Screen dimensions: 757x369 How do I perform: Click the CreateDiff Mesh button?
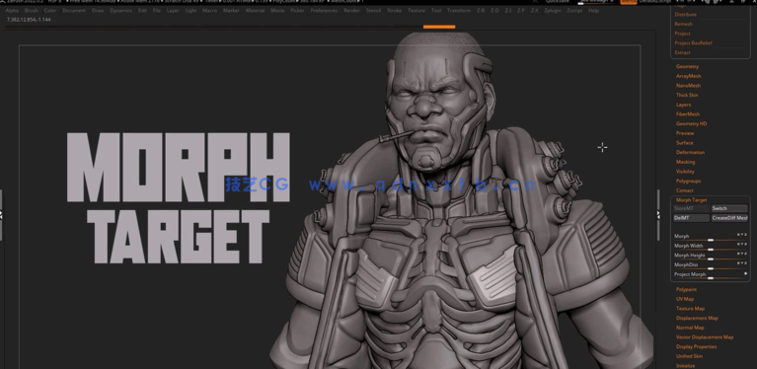point(729,218)
